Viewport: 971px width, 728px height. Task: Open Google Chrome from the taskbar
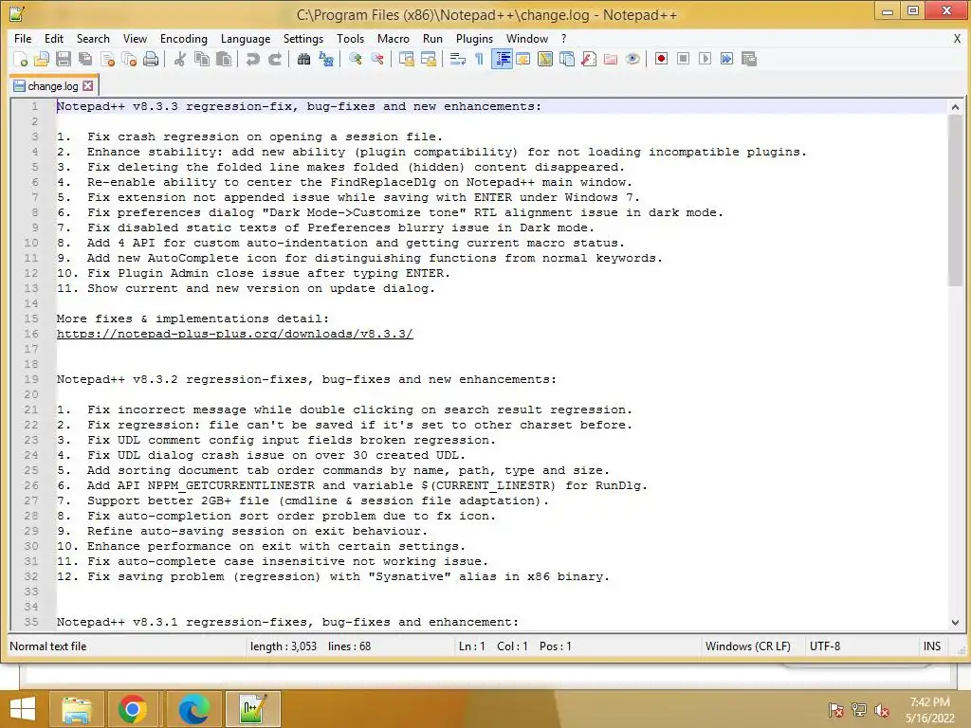132,709
